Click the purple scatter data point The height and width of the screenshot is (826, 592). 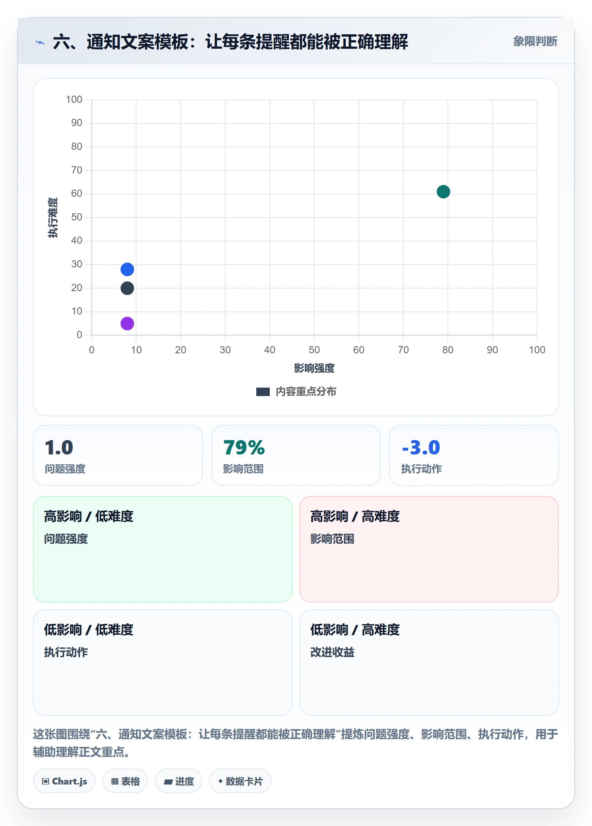[127, 324]
